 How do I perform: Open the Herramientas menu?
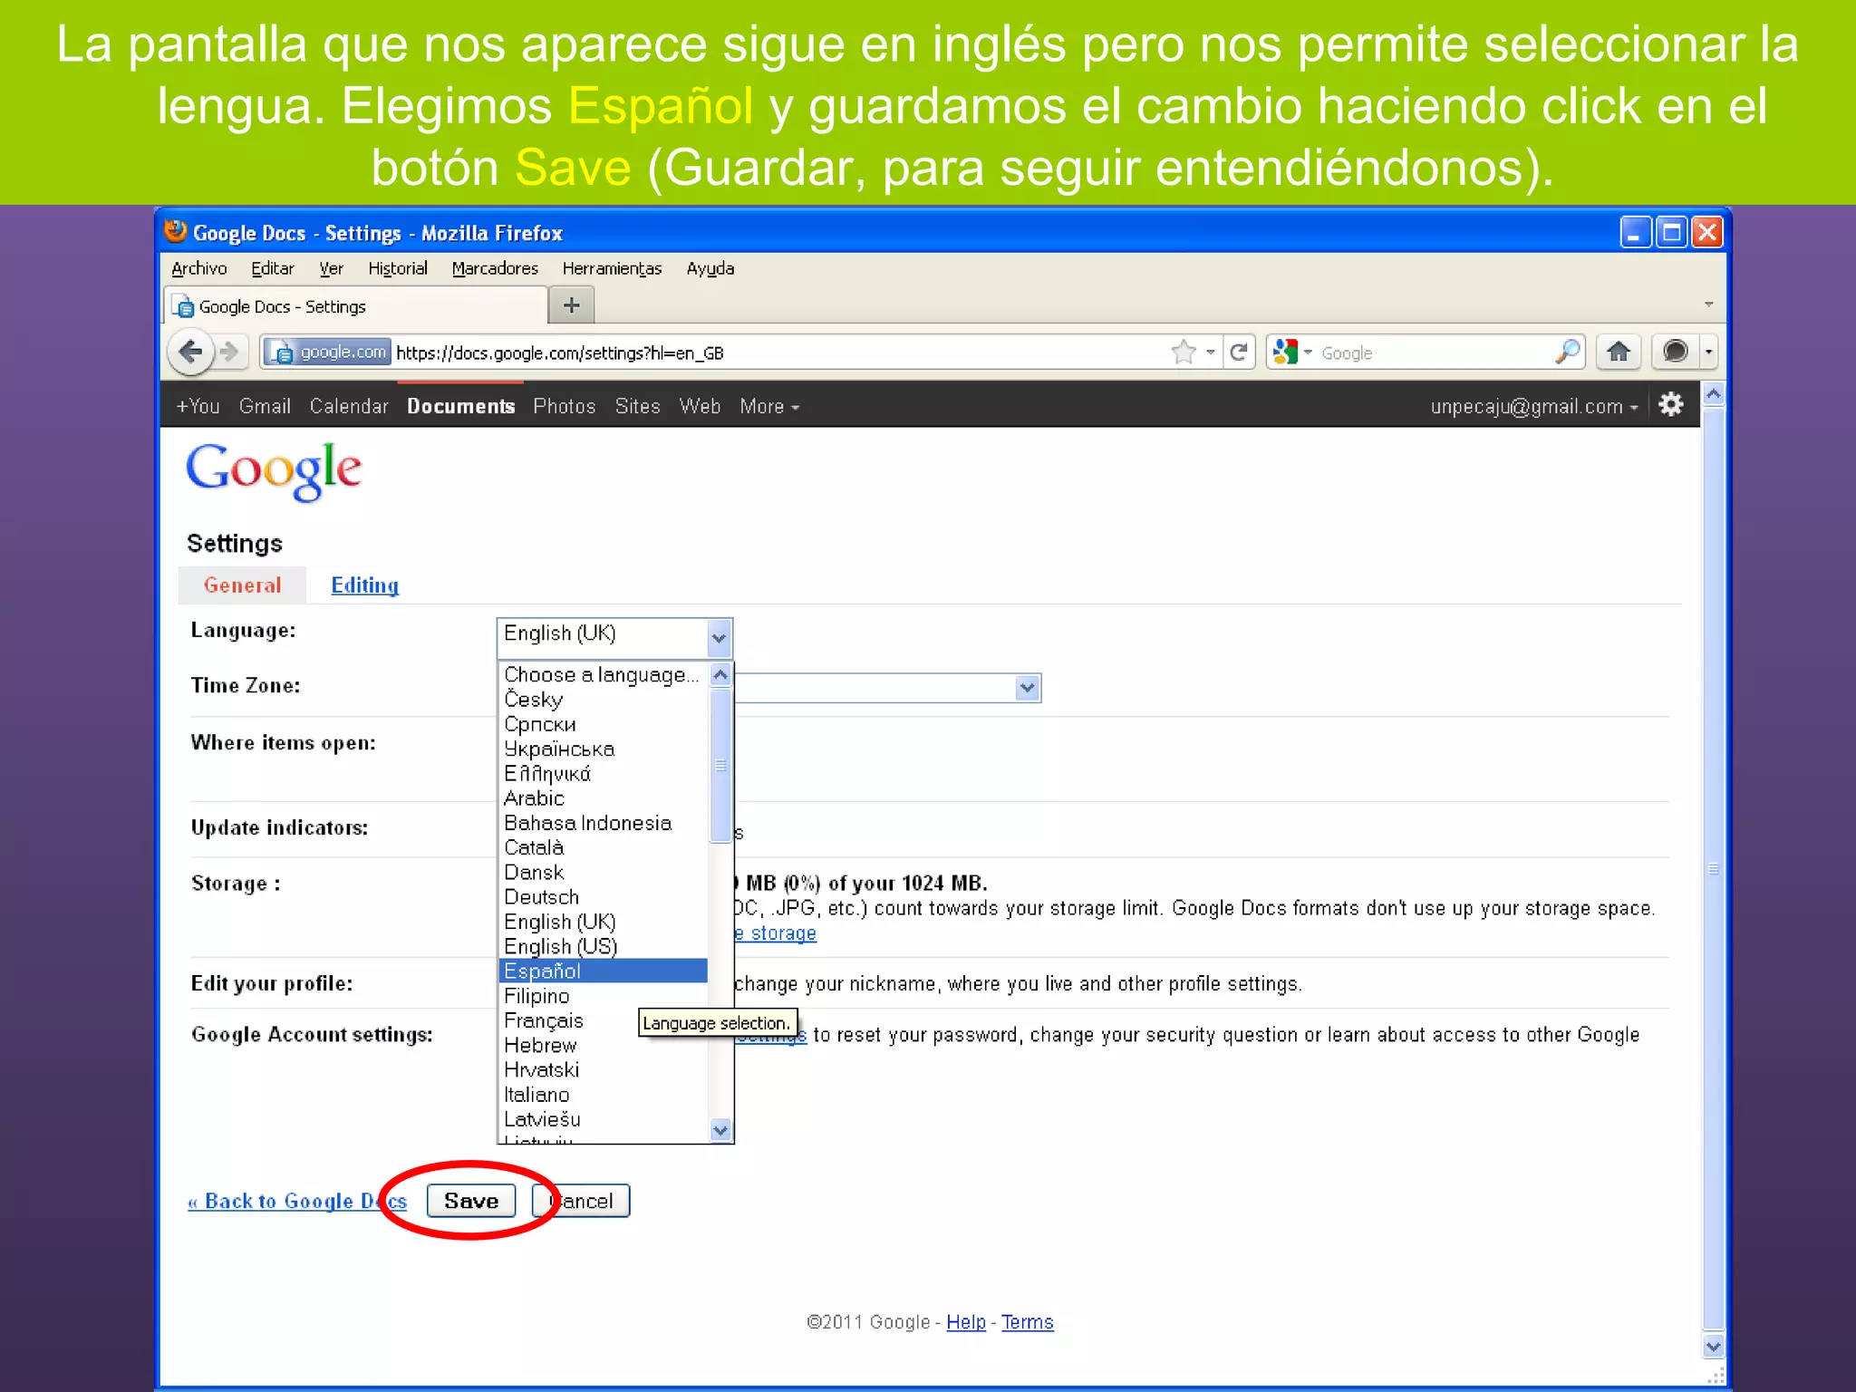(x=612, y=268)
